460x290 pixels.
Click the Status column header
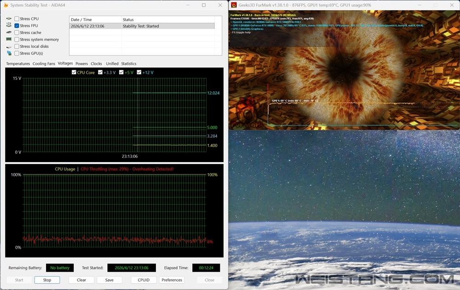click(x=168, y=20)
